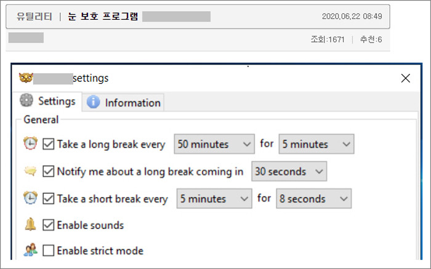Click the people icon beside Enable strict mode
The image size is (431, 269).
[30, 251]
